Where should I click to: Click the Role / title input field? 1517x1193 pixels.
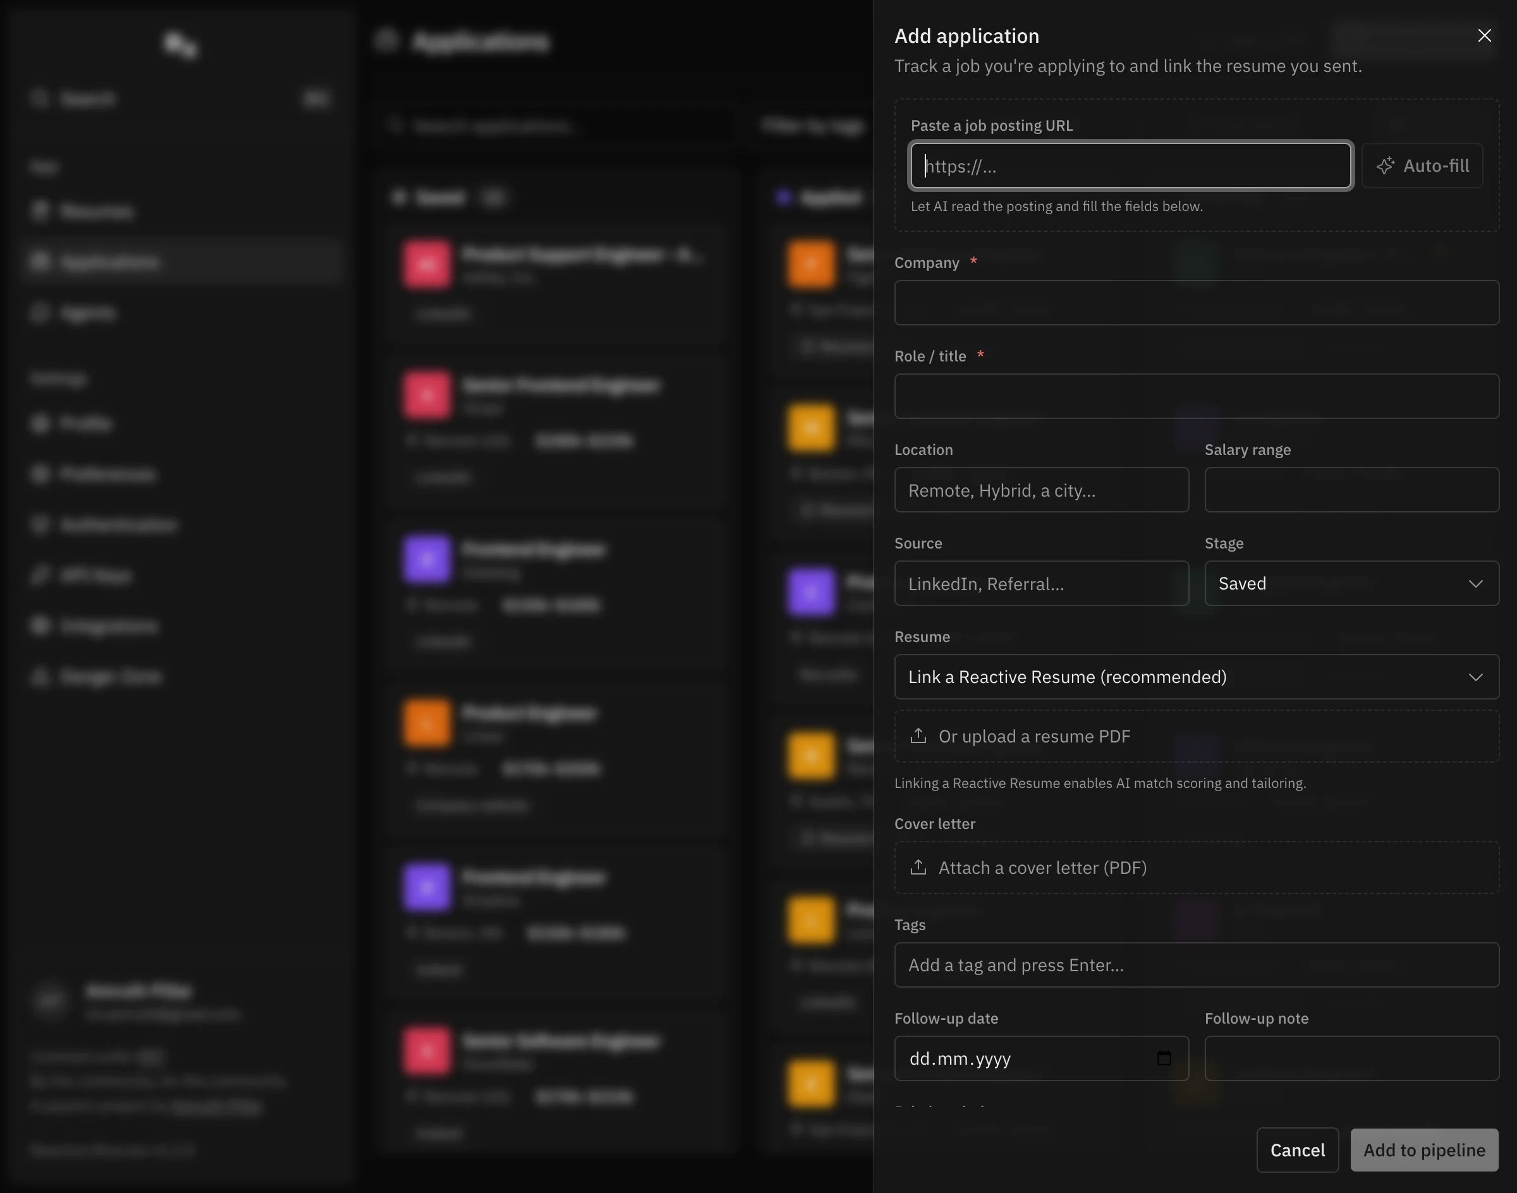(1197, 396)
